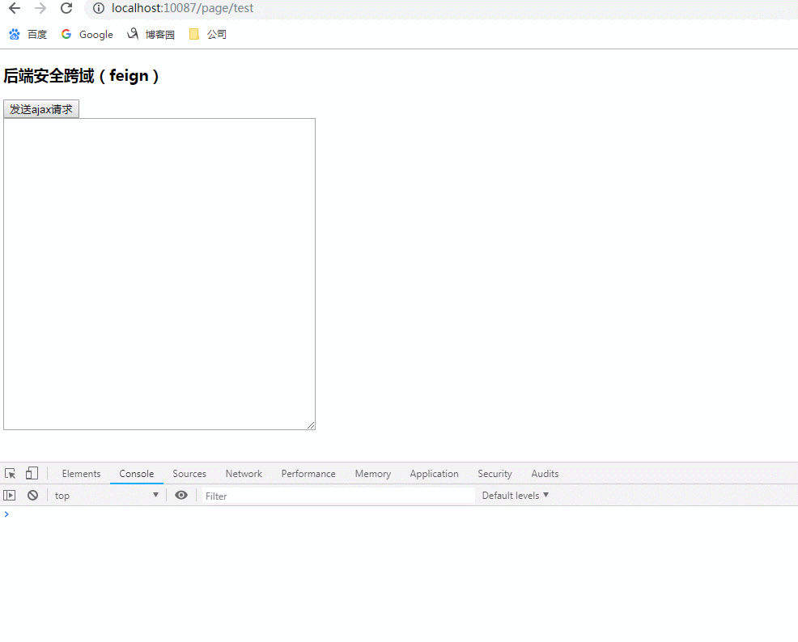Clear the console with the ban icon
Screen dimensions: 798x642
click(32, 495)
